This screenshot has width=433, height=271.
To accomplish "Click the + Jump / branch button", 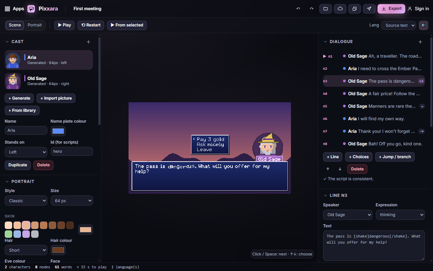I will click(x=395, y=157).
